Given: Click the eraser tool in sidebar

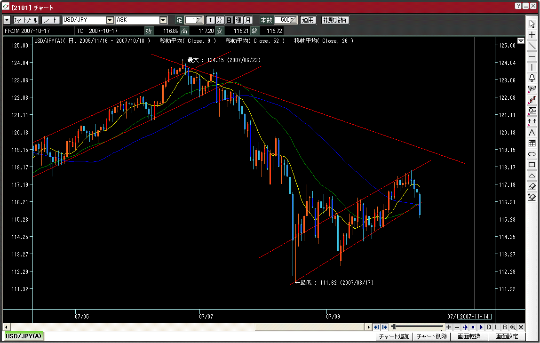Looking at the screenshot, I should (x=532, y=187).
